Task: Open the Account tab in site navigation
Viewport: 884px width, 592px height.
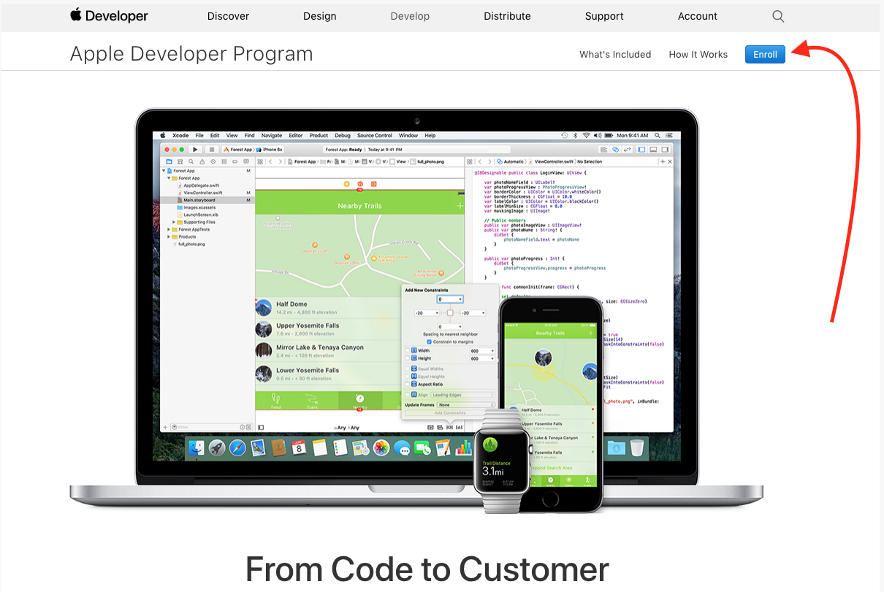Action: point(698,16)
